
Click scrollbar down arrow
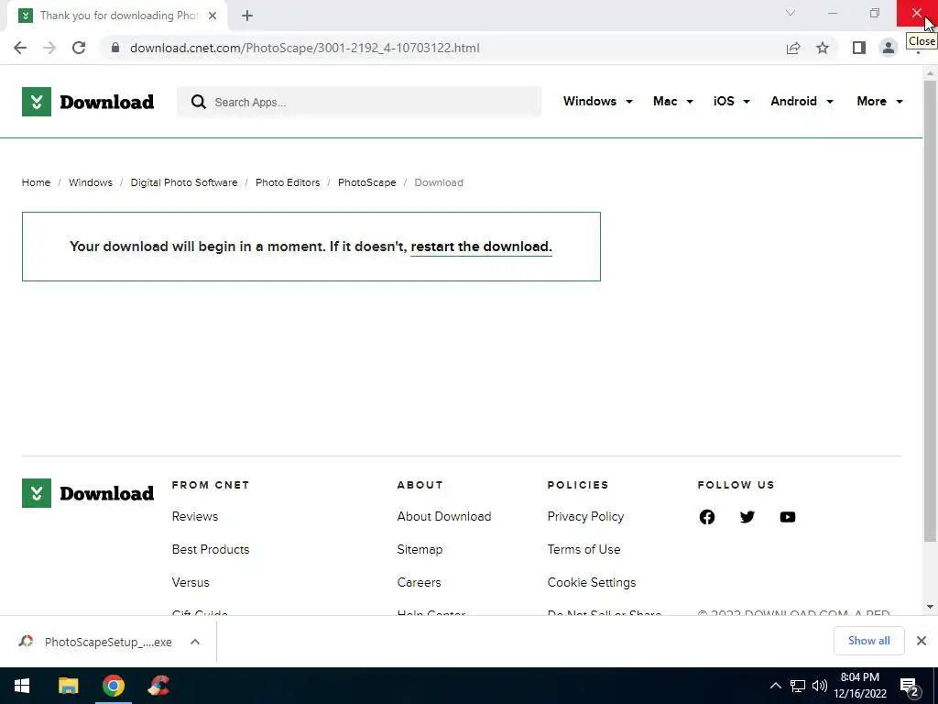[930, 607]
